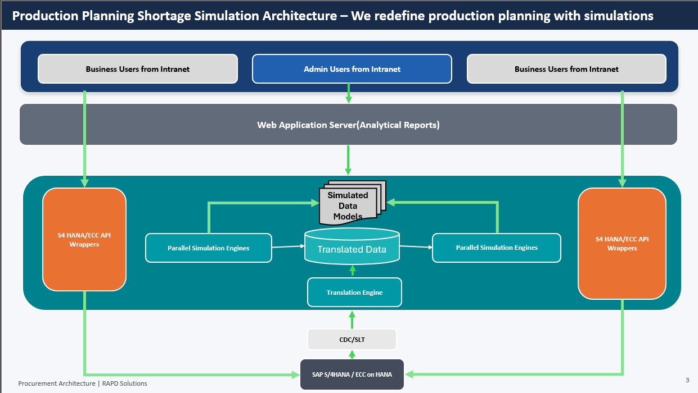Image resolution: width=698 pixels, height=393 pixels.
Task: Select the CDC/SLT component
Action: [352, 339]
